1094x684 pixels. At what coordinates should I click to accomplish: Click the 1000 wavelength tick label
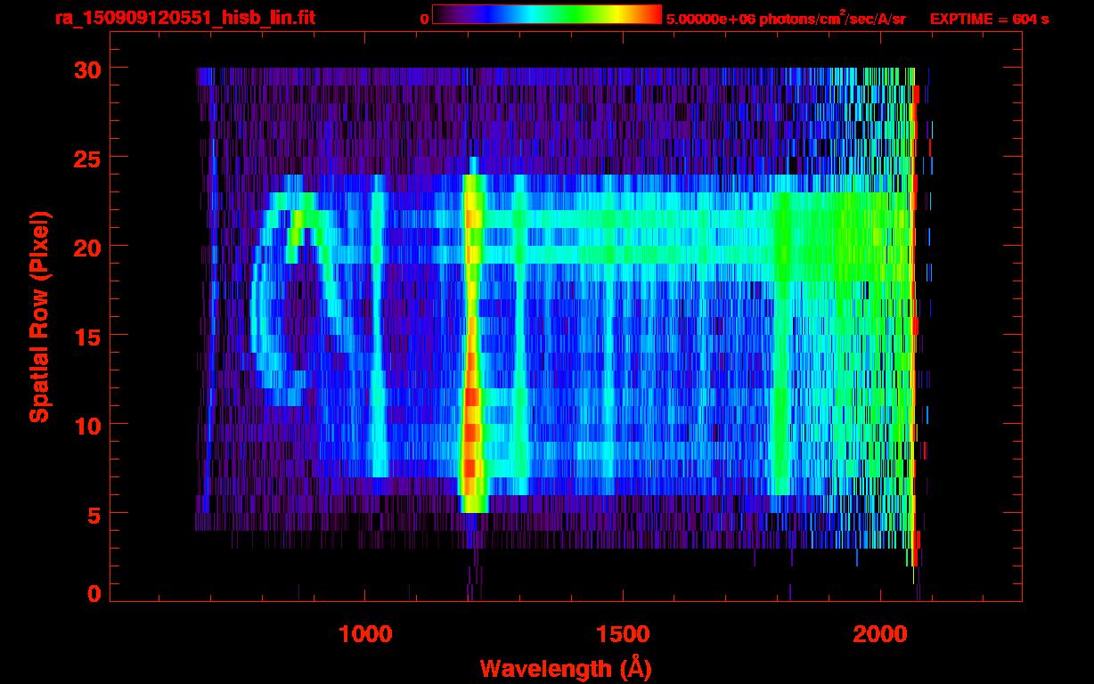[x=366, y=634]
